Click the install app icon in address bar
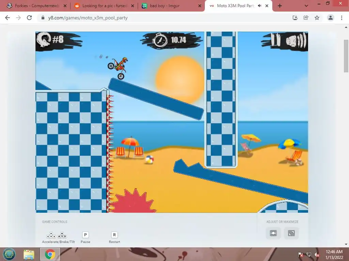Viewport: 349px width, 261px height. pos(295,18)
